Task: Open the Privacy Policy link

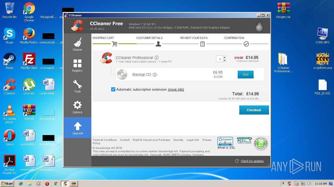Action: pos(207,140)
